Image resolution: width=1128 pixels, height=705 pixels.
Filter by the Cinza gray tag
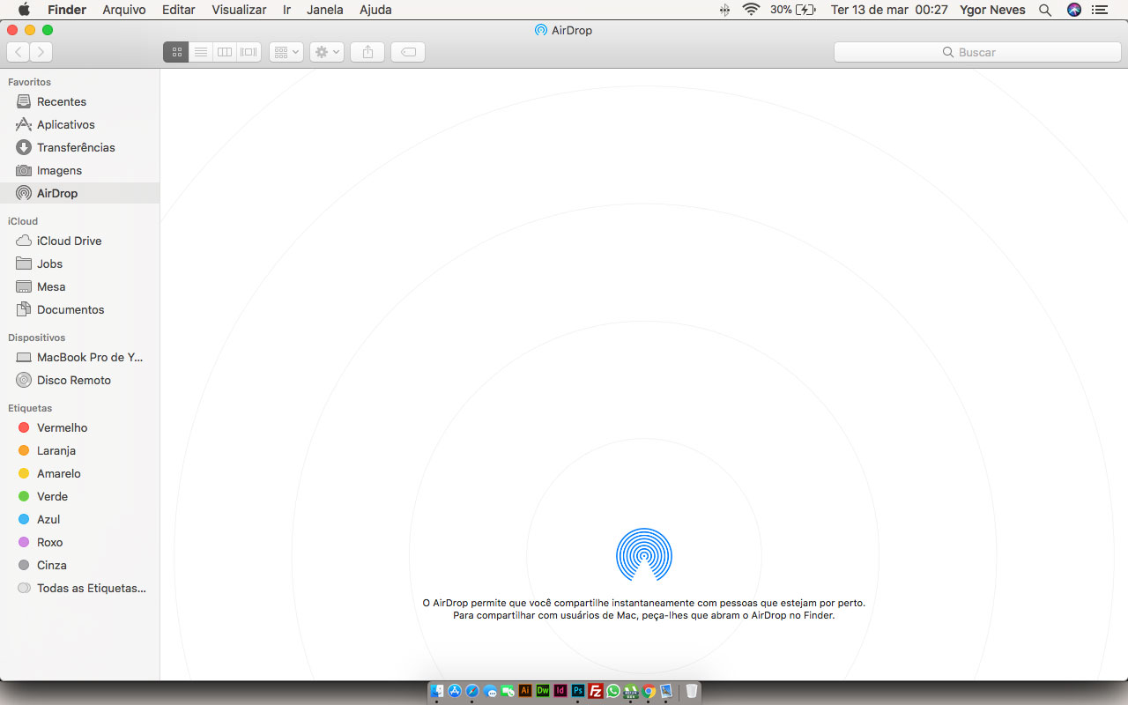click(79, 565)
